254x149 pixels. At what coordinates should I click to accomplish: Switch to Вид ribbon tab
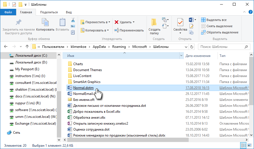click(69, 12)
